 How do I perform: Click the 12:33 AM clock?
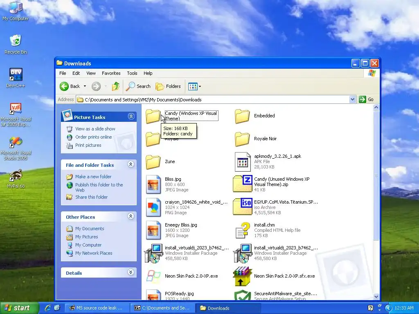pyautogui.click(x=404, y=308)
